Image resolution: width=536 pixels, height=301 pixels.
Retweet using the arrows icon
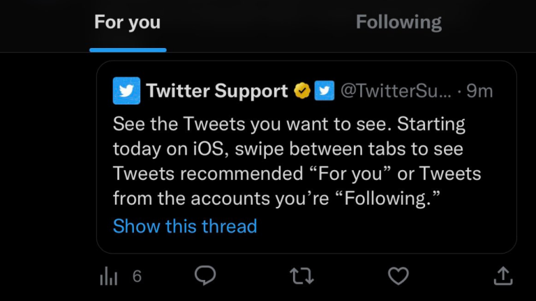[x=301, y=276]
